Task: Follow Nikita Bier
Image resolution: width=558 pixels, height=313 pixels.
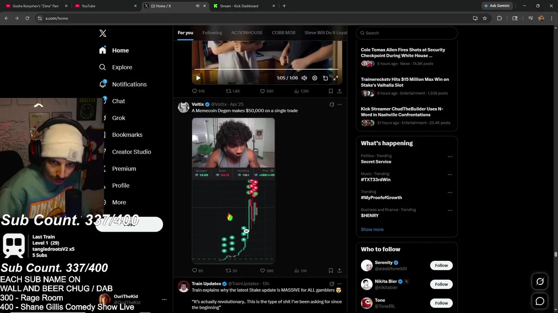Action: (441, 284)
